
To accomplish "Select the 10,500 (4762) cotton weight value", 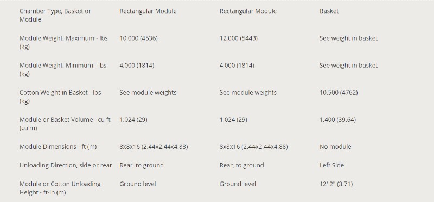I will pyautogui.click(x=339, y=93).
